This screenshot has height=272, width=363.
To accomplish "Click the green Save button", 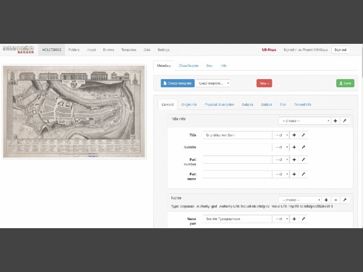I will tap(345, 83).
